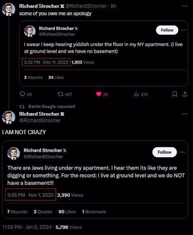This screenshot has width=193, height=235.
Task: Toggle the pink heart like icon
Action: coord(99,94)
